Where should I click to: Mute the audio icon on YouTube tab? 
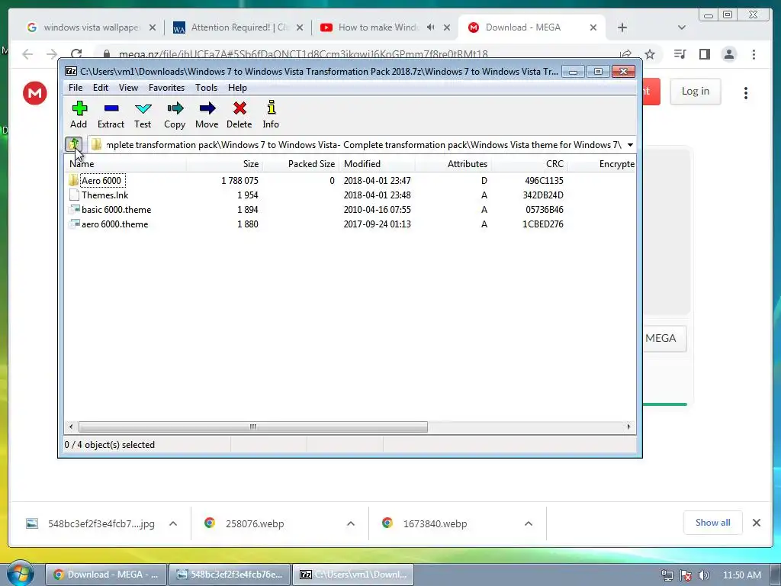pos(431,27)
